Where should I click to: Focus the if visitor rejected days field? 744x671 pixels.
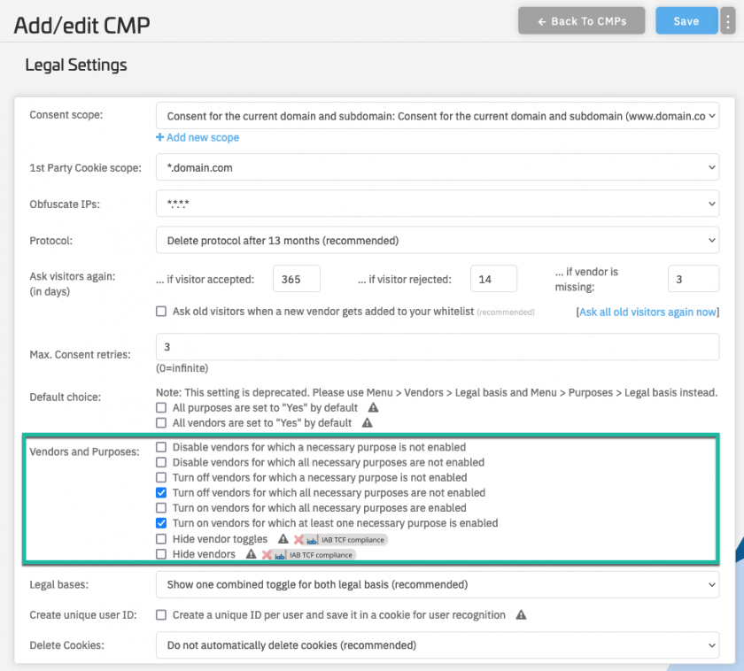[x=493, y=279]
